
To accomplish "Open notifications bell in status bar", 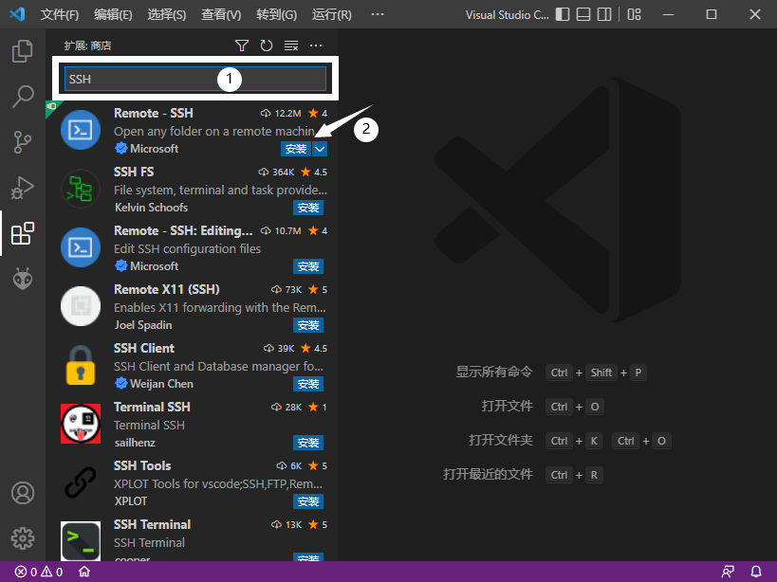I will [756, 573].
